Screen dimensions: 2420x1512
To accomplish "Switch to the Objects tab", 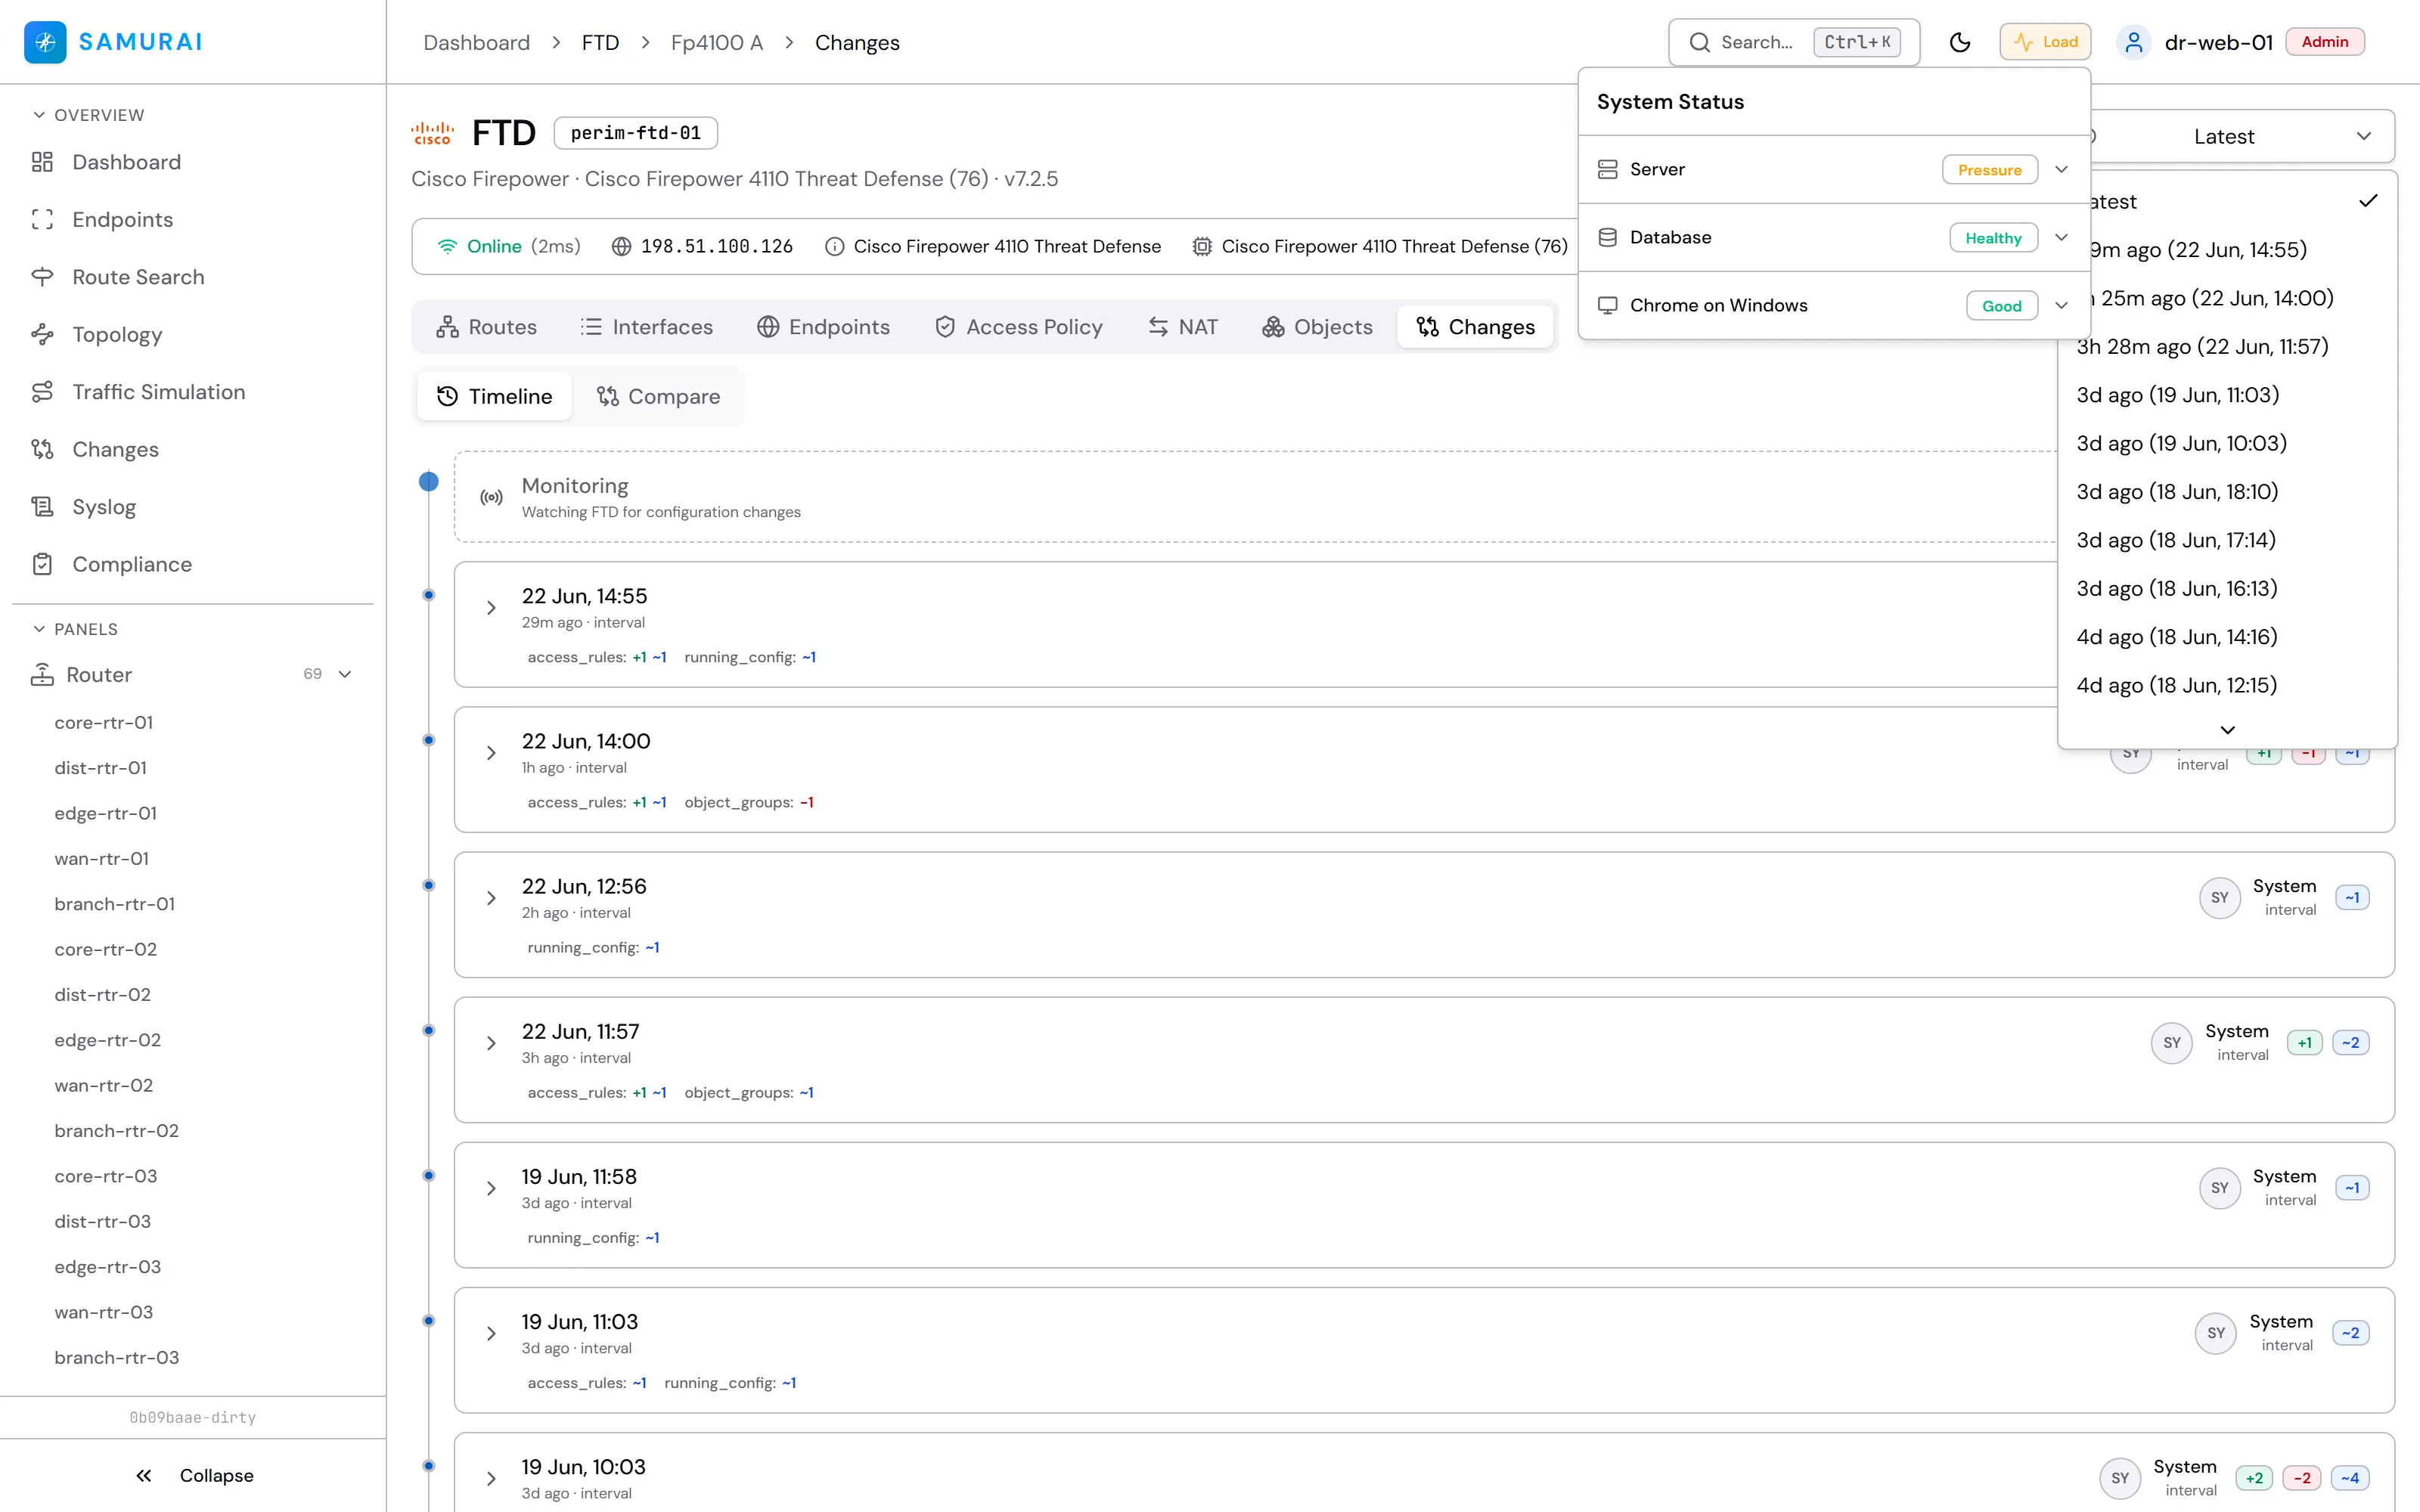I will [1316, 327].
